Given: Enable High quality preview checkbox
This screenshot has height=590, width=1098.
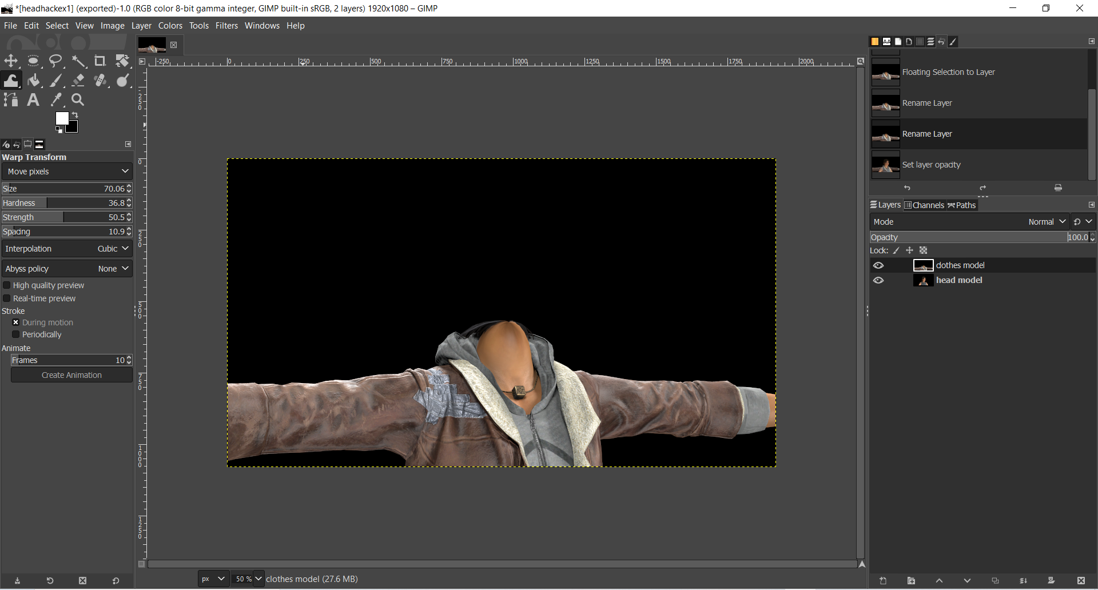Looking at the screenshot, I should 7,285.
